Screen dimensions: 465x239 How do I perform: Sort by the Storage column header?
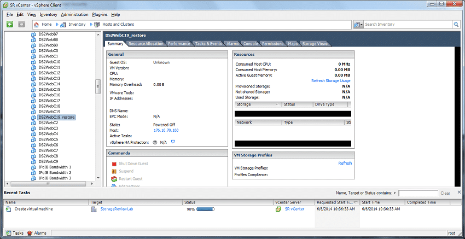[x=258, y=104]
